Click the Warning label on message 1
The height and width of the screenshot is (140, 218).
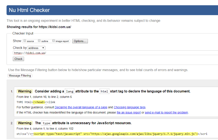tap(25, 91)
